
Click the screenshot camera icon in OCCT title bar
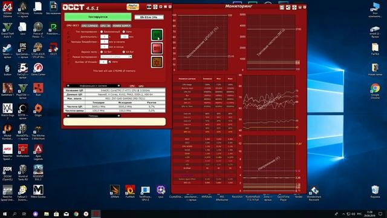149,7
